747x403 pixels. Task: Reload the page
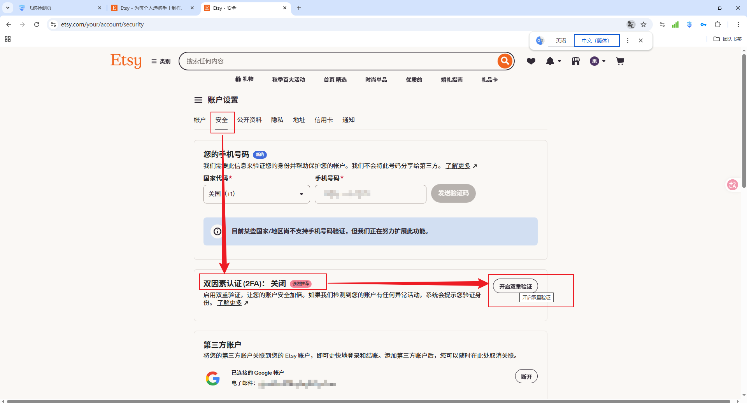[37, 25]
